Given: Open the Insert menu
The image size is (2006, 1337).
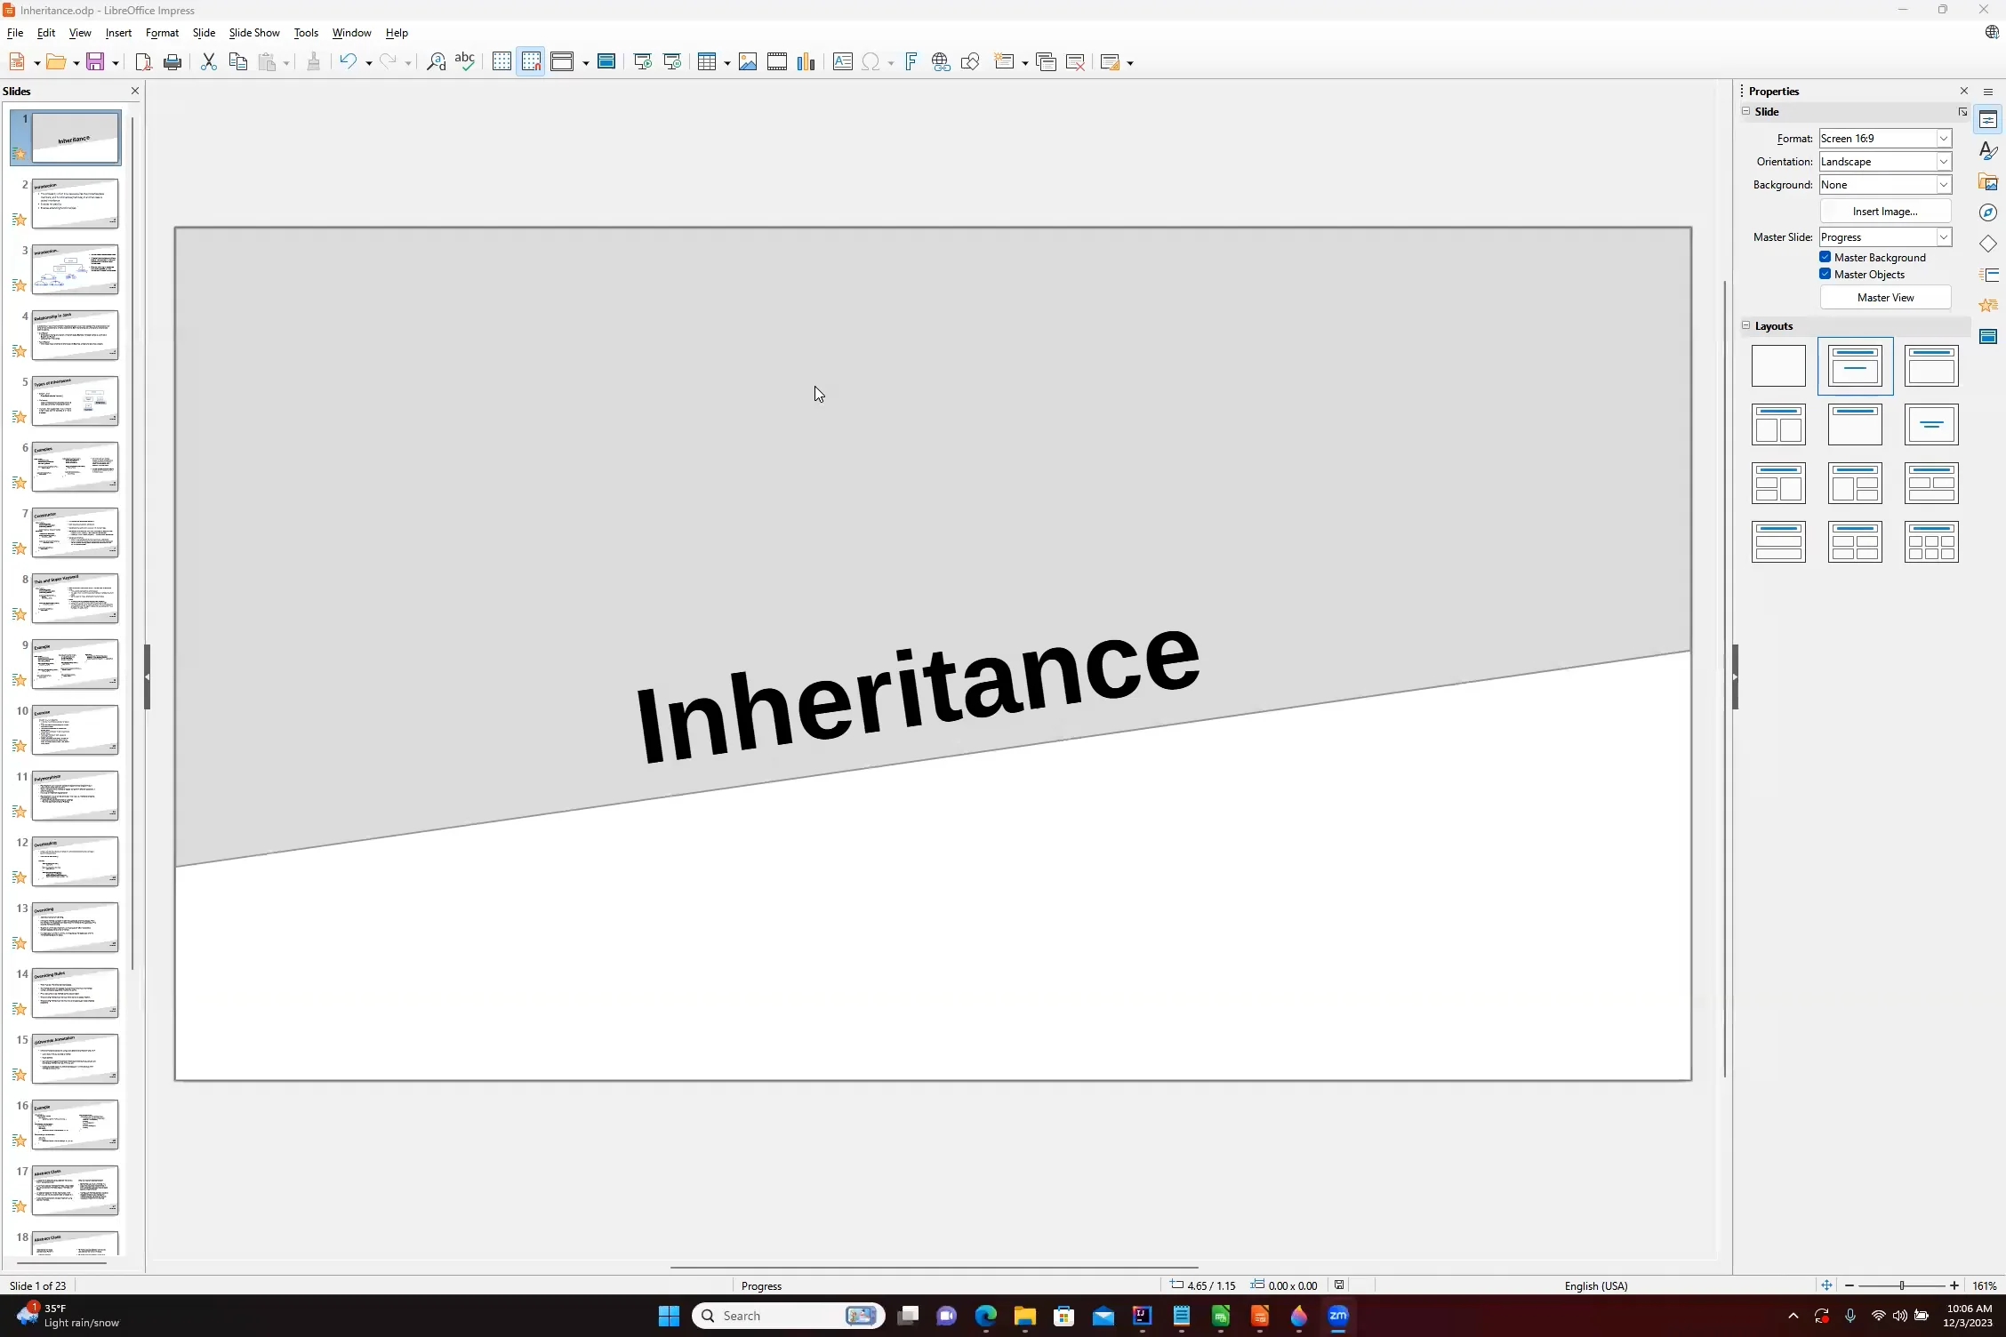Looking at the screenshot, I should [118, 33].
